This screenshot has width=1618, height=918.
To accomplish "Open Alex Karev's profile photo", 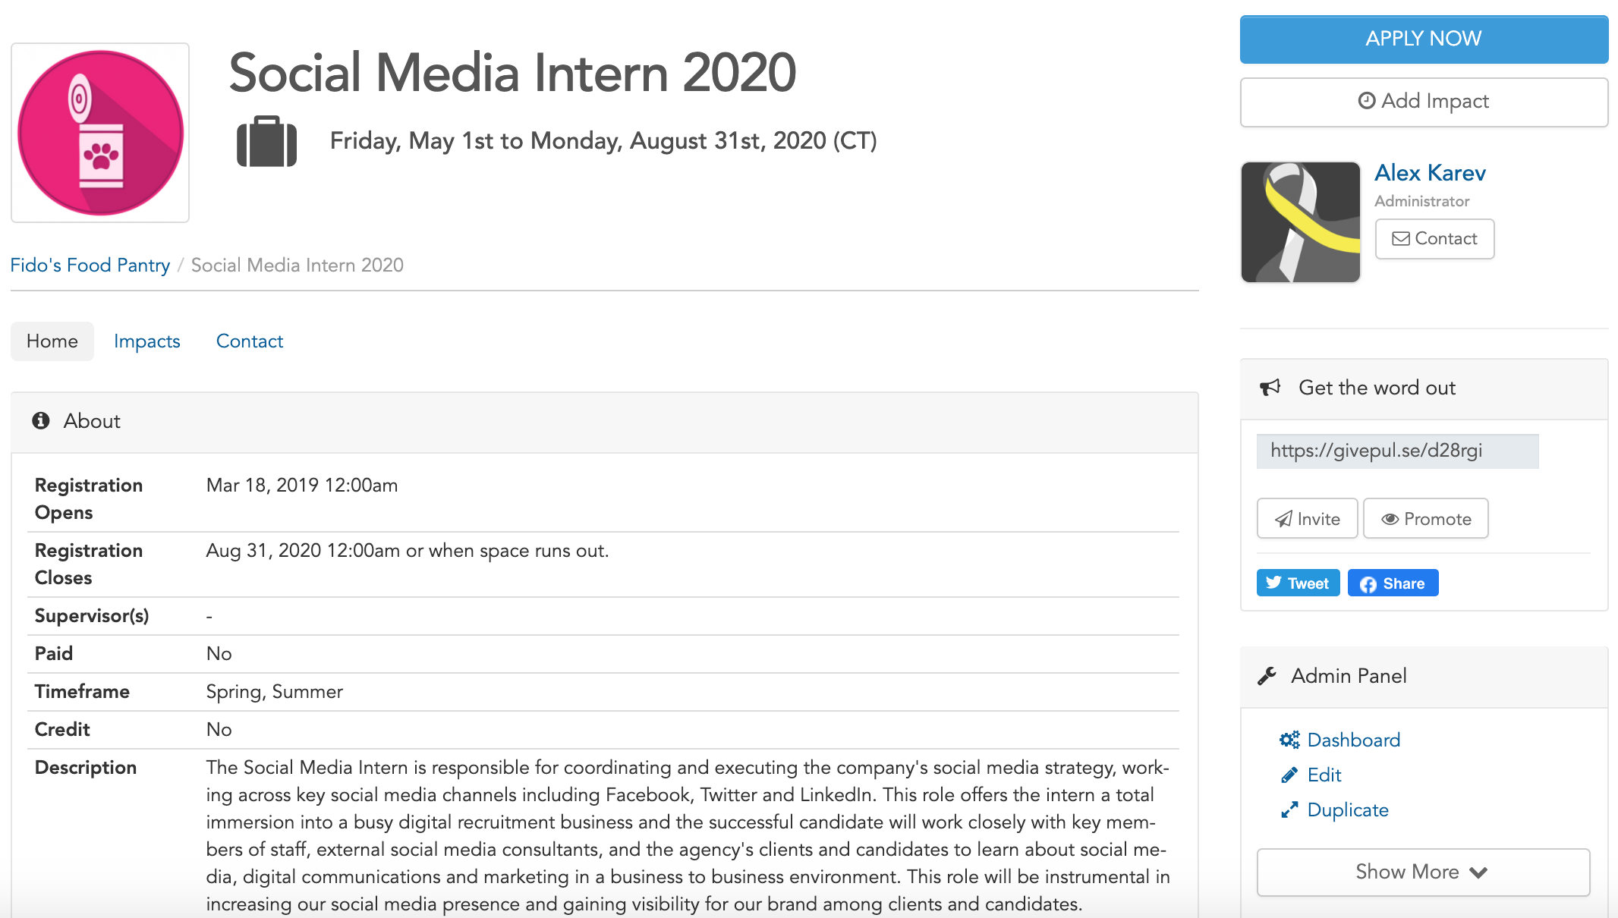I will tap(1301, 222).
